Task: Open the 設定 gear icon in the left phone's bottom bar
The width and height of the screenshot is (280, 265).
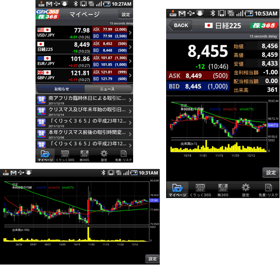Action: [104, 156]
